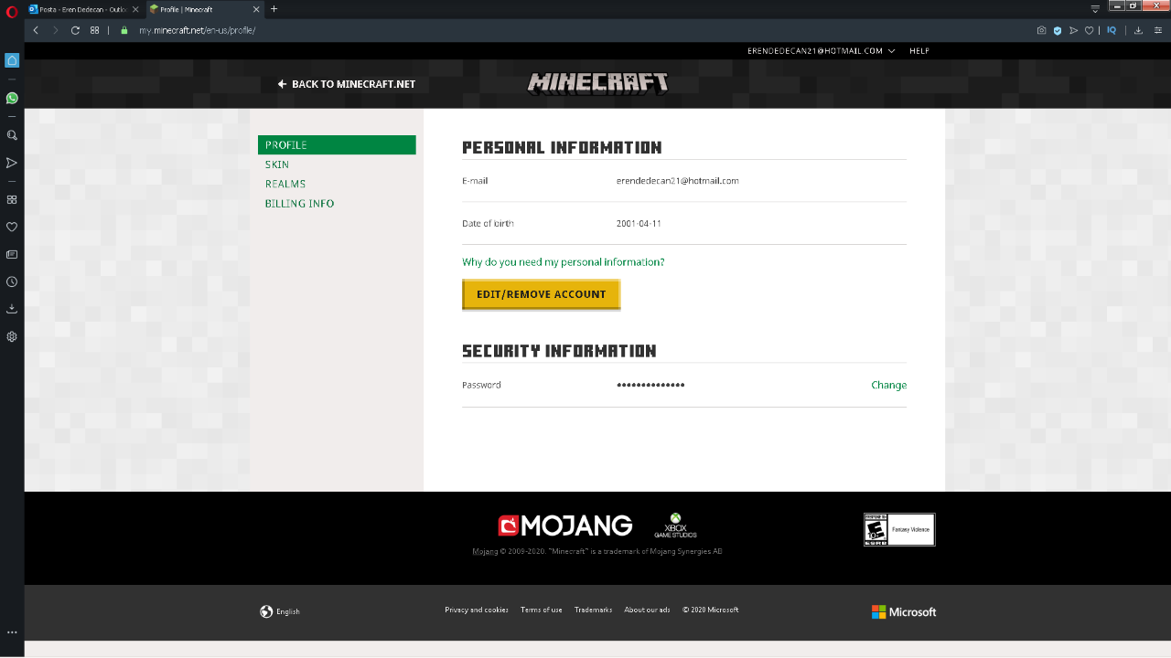Screen dimensions: 1171x658
Task: Open Speed Dial from the sidebar
Action: click(x=12, y=199)
